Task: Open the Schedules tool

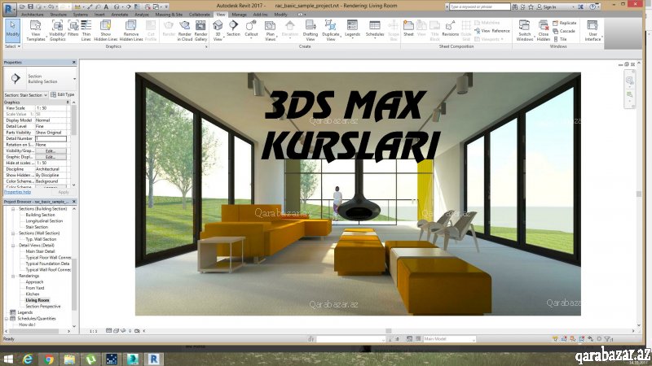Action: 375,28
